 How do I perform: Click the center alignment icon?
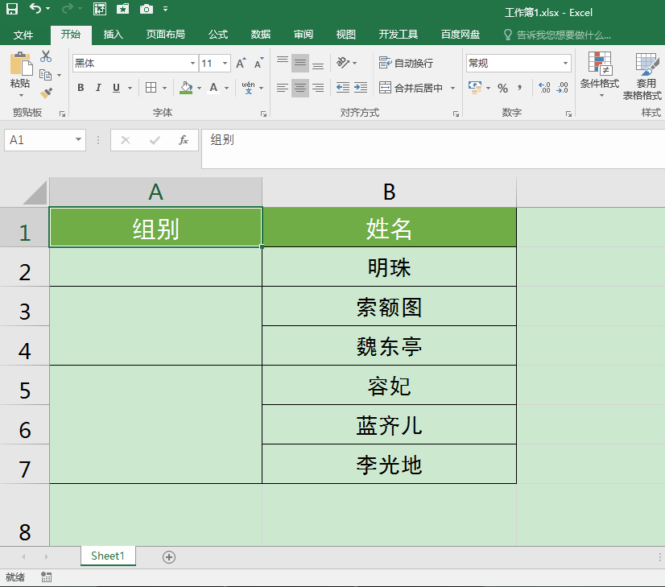click(x=299, y=88)
